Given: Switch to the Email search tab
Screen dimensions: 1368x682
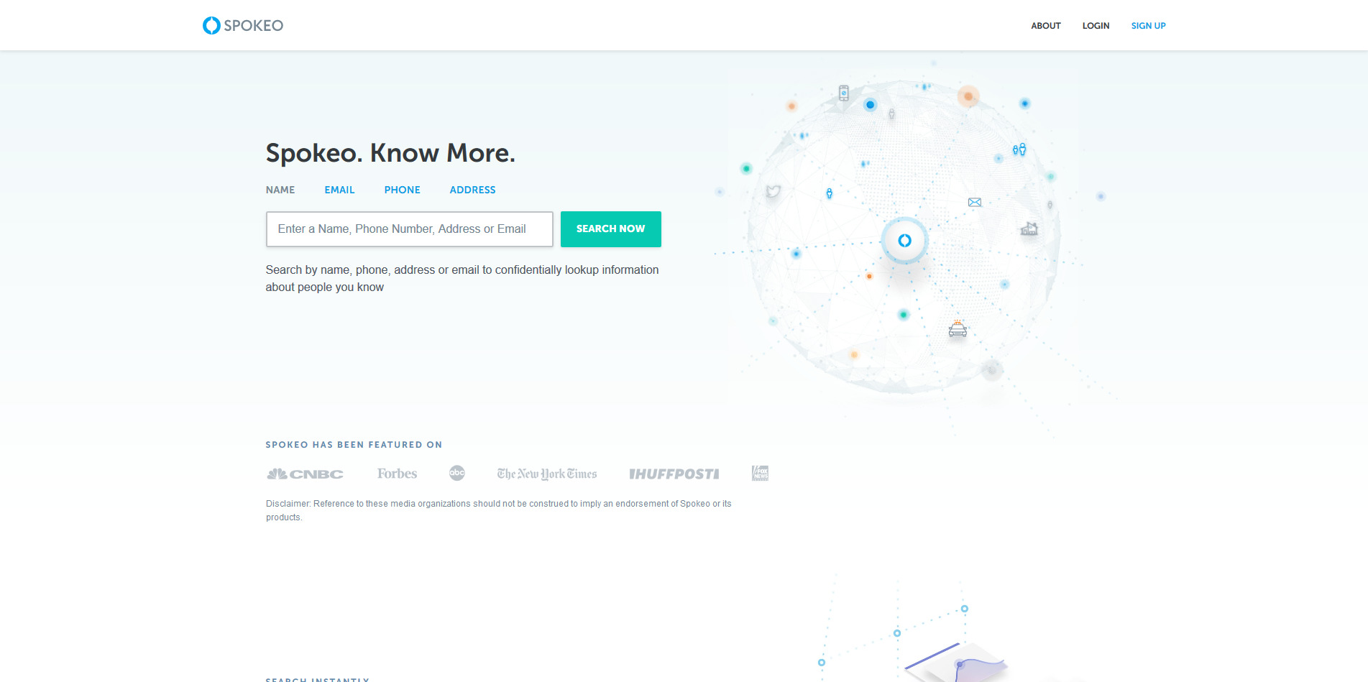Looking at the screenshot, I should tap(339, 190).
